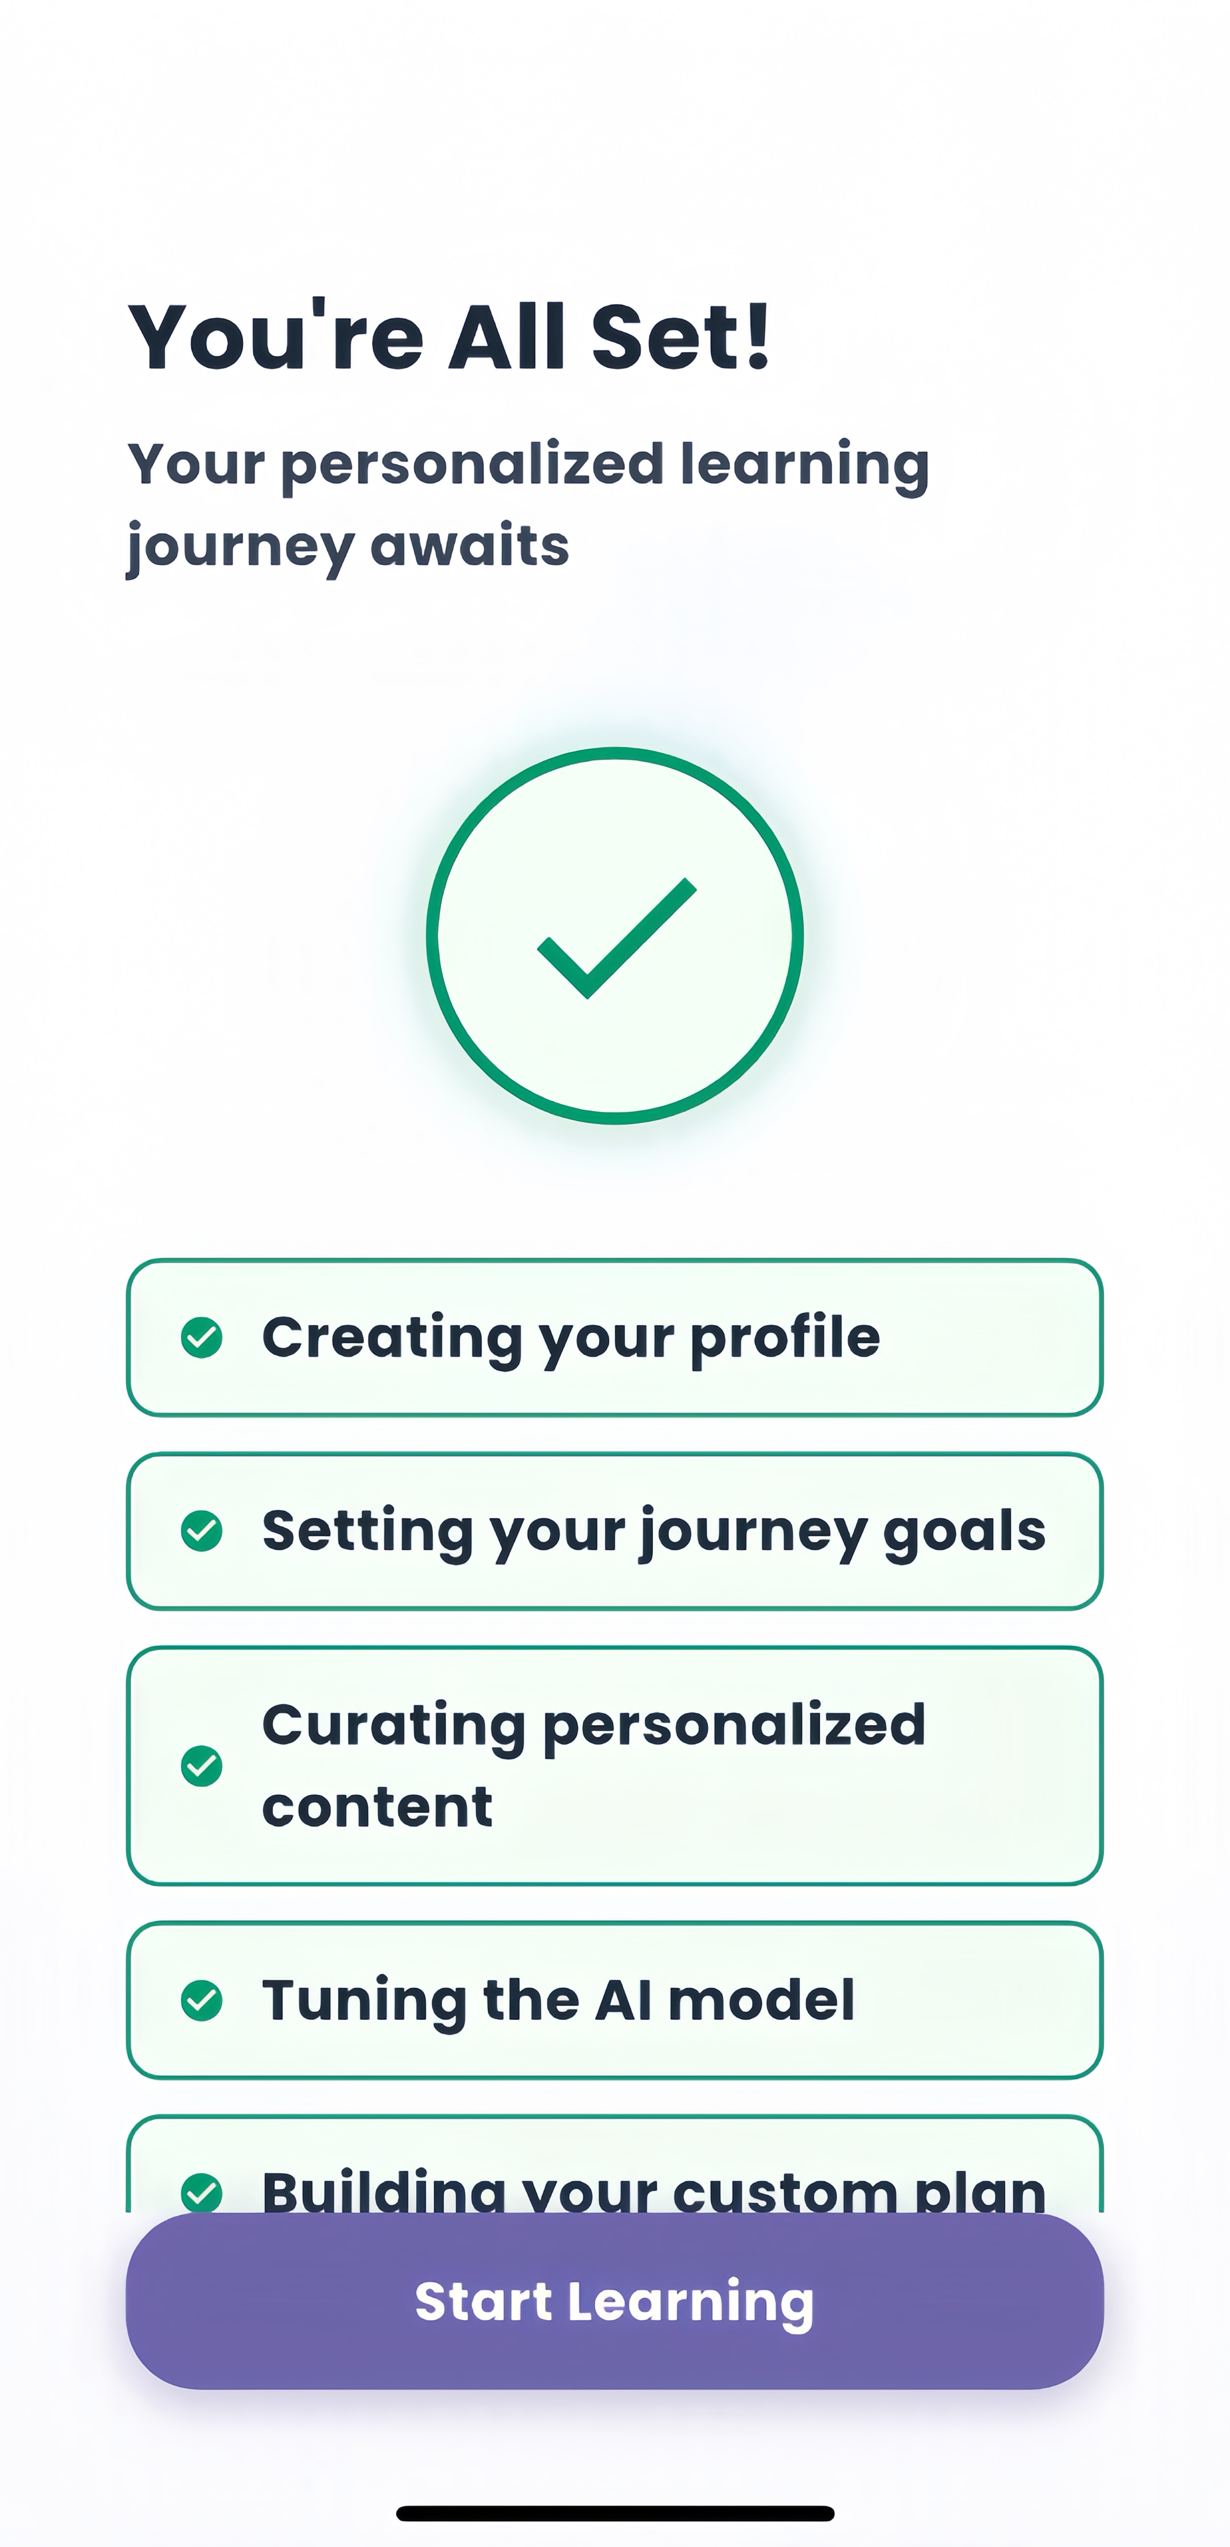The width and height of the screenshot is (1230, 2547).
Task: Tap the home indicator bar at bottom
Action: (615, 2513)
